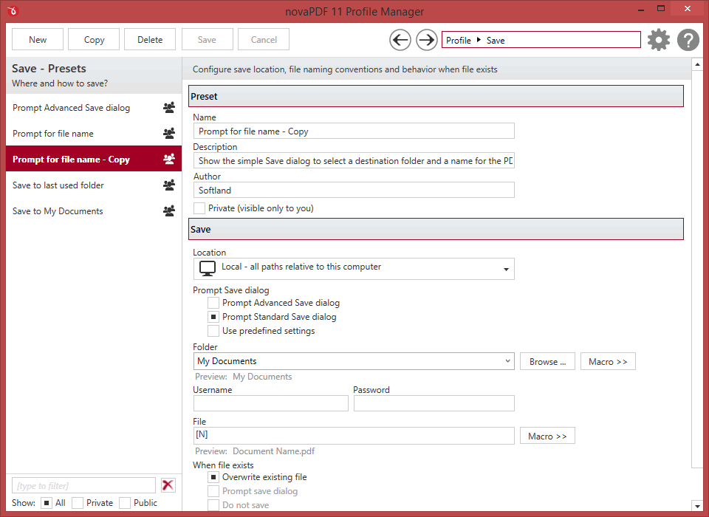Click the Browse ... button
Image resolution: width=709 pixels, height=517 pixels.
(x=547, y=361)
